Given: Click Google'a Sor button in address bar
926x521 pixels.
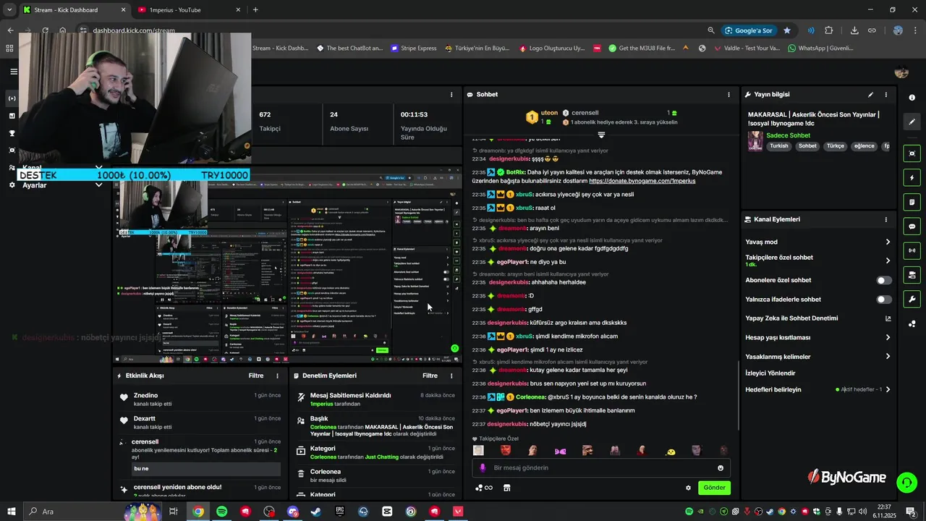Looking at the screenshot, I should 748,30.
